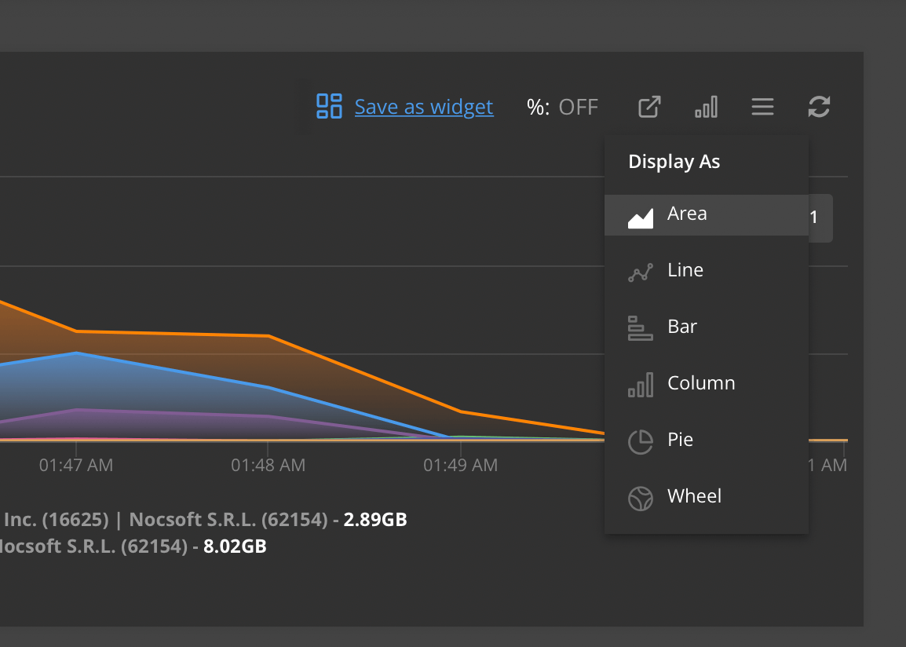Collapse the chart type dropdown in toolbar
This screenshot has width=906, height=647.
[706, 107]
